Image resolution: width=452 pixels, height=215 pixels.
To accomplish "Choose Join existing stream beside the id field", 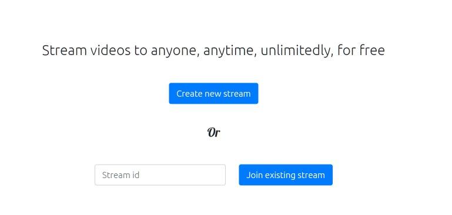I will (x=286, y=175).
